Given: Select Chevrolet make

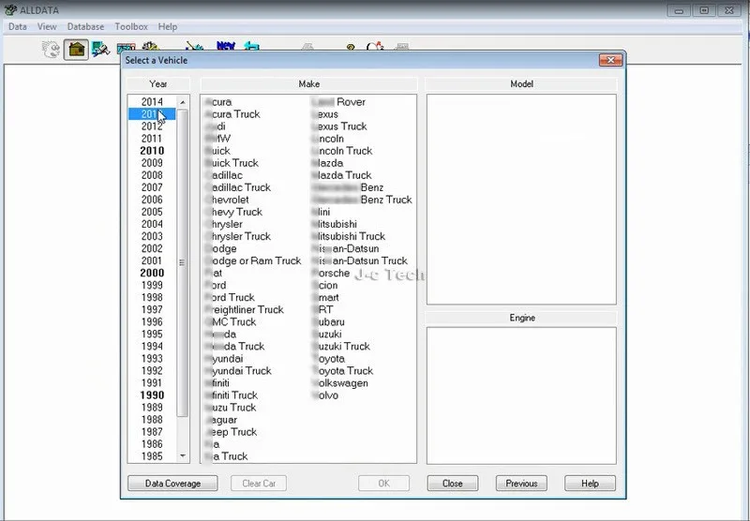Looking at the screenshot, I should click(227, 200).
